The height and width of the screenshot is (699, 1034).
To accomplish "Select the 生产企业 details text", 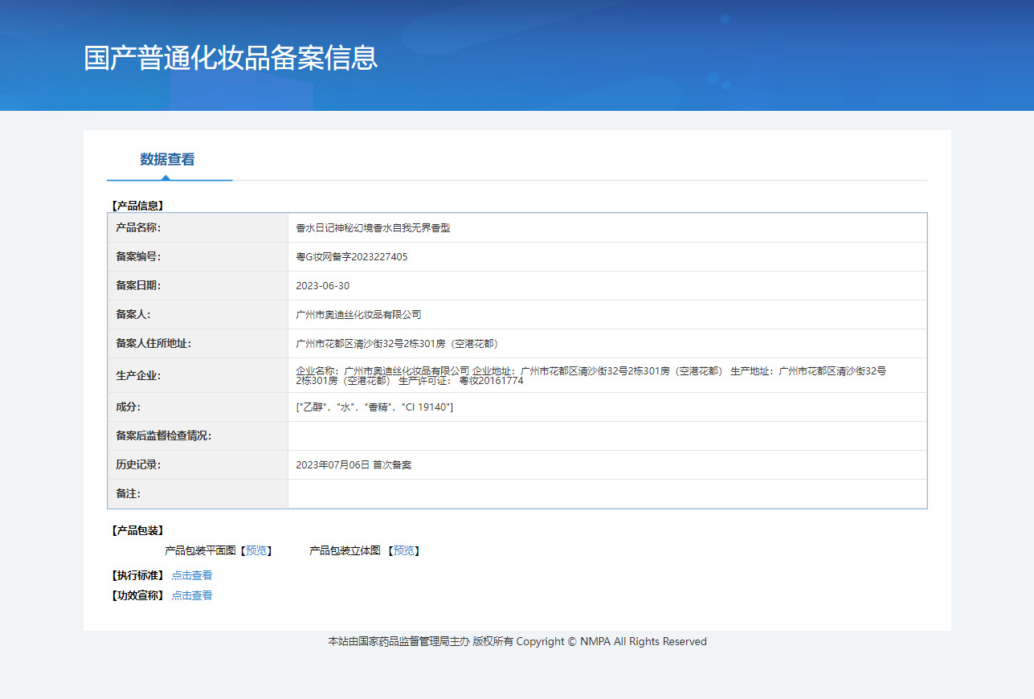I will (591, 375).
